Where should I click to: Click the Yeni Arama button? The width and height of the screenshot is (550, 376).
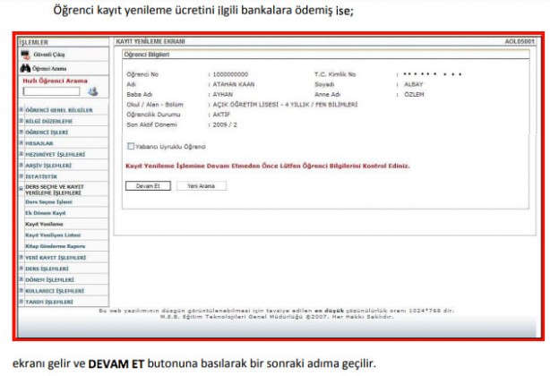(202, 186)
